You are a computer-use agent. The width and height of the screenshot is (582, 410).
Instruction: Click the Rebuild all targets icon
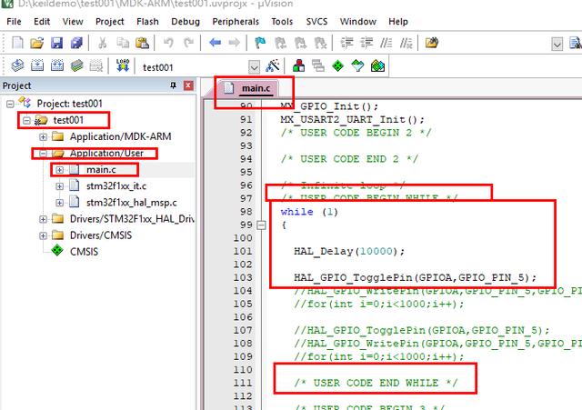coord(56,66)
